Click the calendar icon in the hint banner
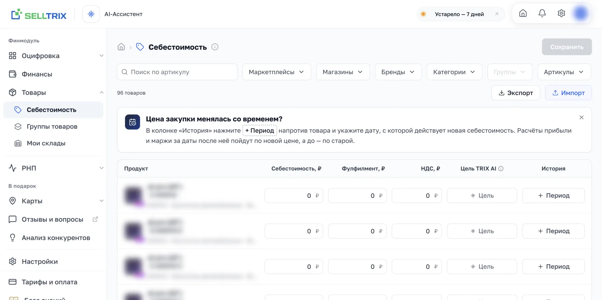The height and width of the screenshot is (300, 602). 132,122
